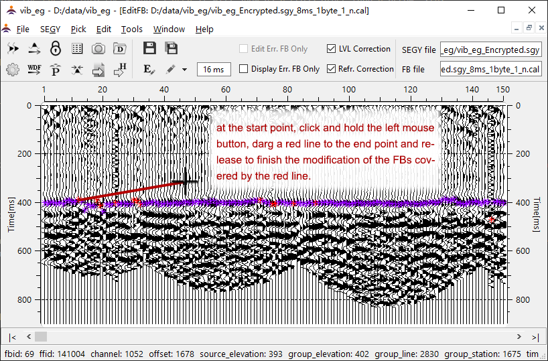Disable the LVL Correction checkbox
Screen dimensions: 548x361
[332, 49]
